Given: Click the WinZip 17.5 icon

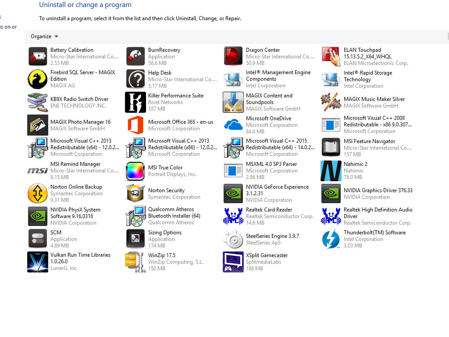Looking at the screenshot, I should pyautogui.click(x=135, y=262).
